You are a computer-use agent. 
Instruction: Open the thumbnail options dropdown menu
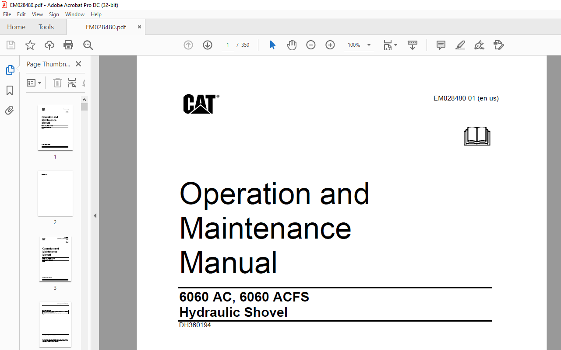click(34, 83)
